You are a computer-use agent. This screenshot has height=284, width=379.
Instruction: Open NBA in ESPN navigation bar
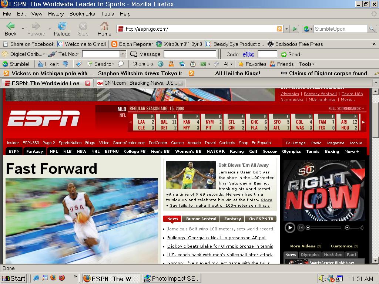(81, 151)
